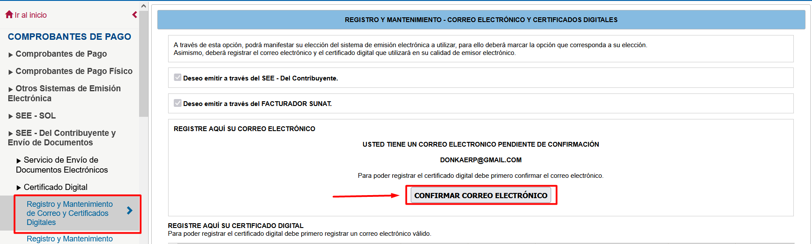812x244 pixels.
Task: Click blue chevron beside Registro y Mantenimiento de Correo
Action: [x=130, y=211]
